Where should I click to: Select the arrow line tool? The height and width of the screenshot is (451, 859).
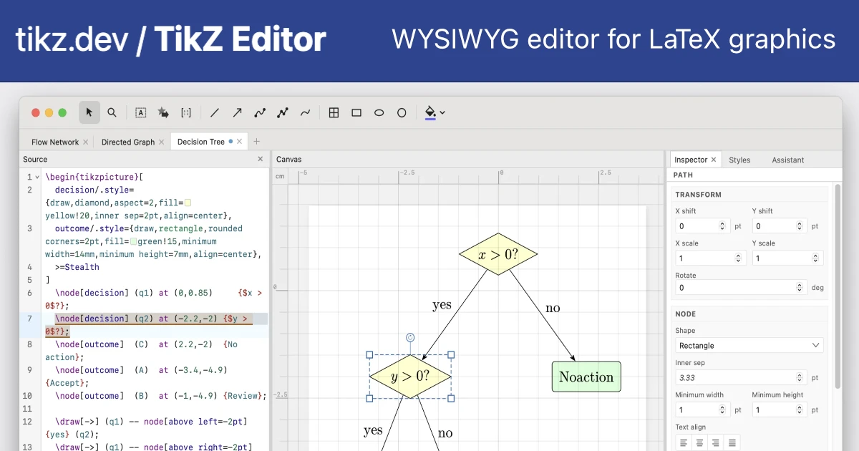click(x=237, y=112)
